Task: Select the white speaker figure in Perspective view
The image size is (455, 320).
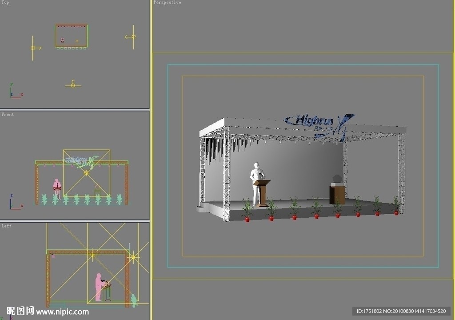Action: tap(255, 184)
